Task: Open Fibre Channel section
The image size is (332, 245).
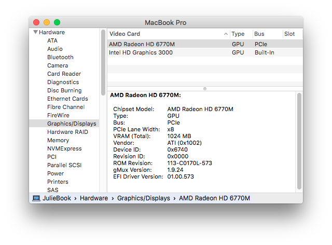Action: point(66,107)
